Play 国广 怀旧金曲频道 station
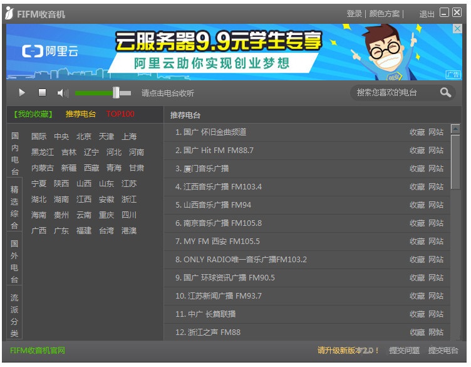The height and width of the screenshot is (367, 471). 211,132
